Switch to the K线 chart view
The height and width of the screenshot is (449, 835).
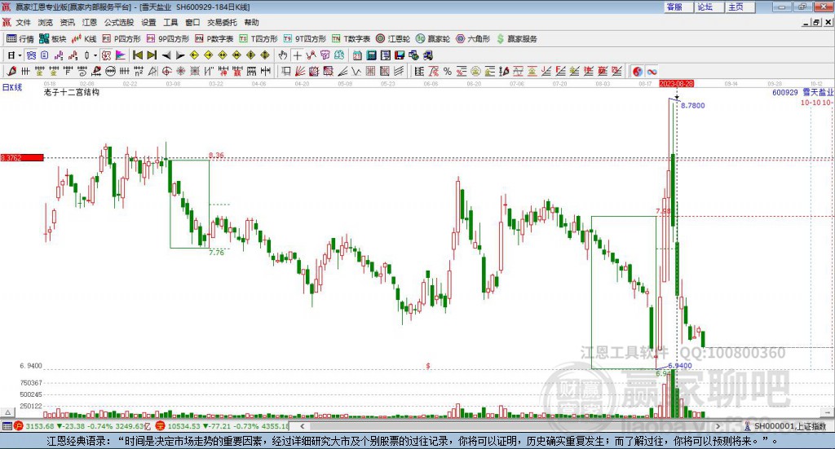[x=84, y=39]
